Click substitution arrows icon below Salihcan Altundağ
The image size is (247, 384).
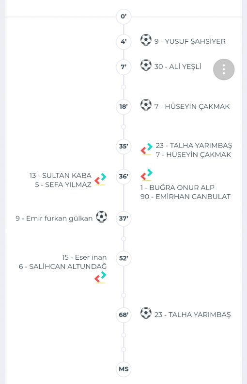coord(100,277)
